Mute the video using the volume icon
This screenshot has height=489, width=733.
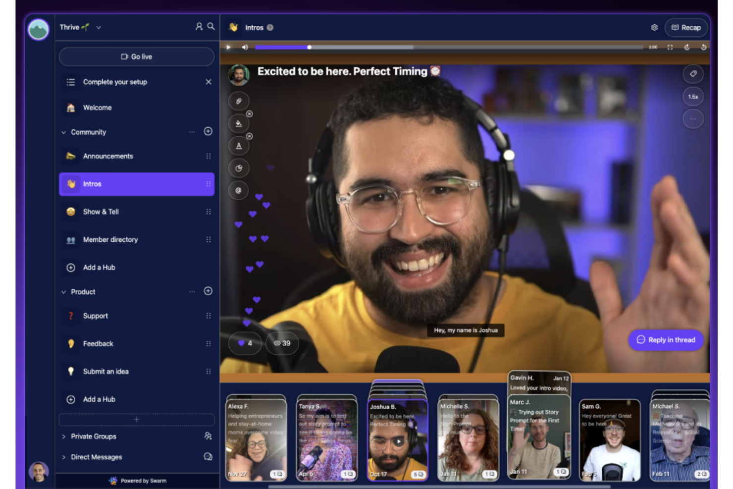pos(245,47)
